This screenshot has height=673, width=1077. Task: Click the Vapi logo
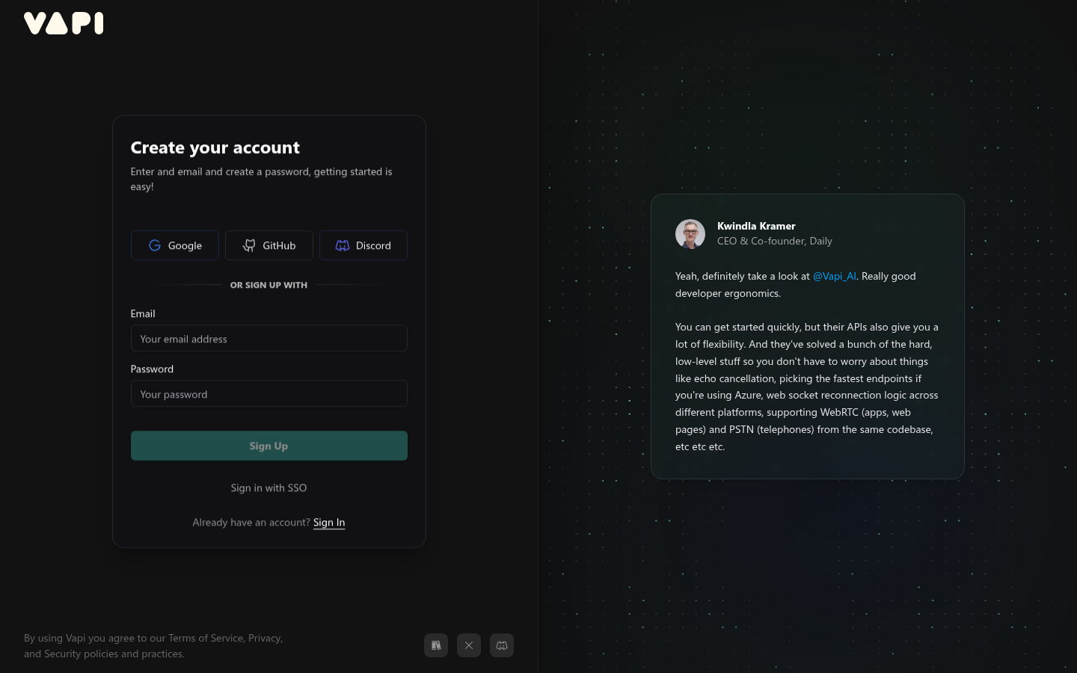[64, 23]
